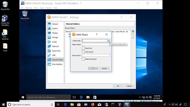The height and width of the screenshot is (107, 190).
Task: Click the help question mark in Add Share
Action: (x=96, y=34)
